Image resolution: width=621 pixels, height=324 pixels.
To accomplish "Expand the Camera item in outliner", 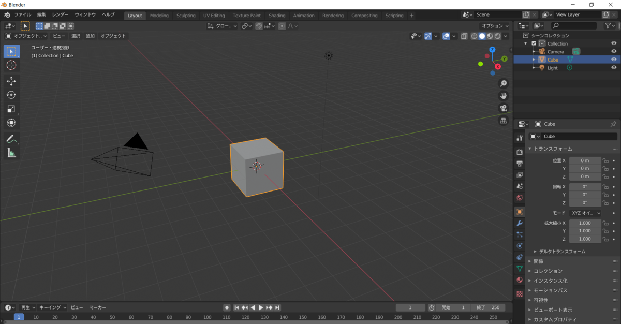I will click(534, 52).
